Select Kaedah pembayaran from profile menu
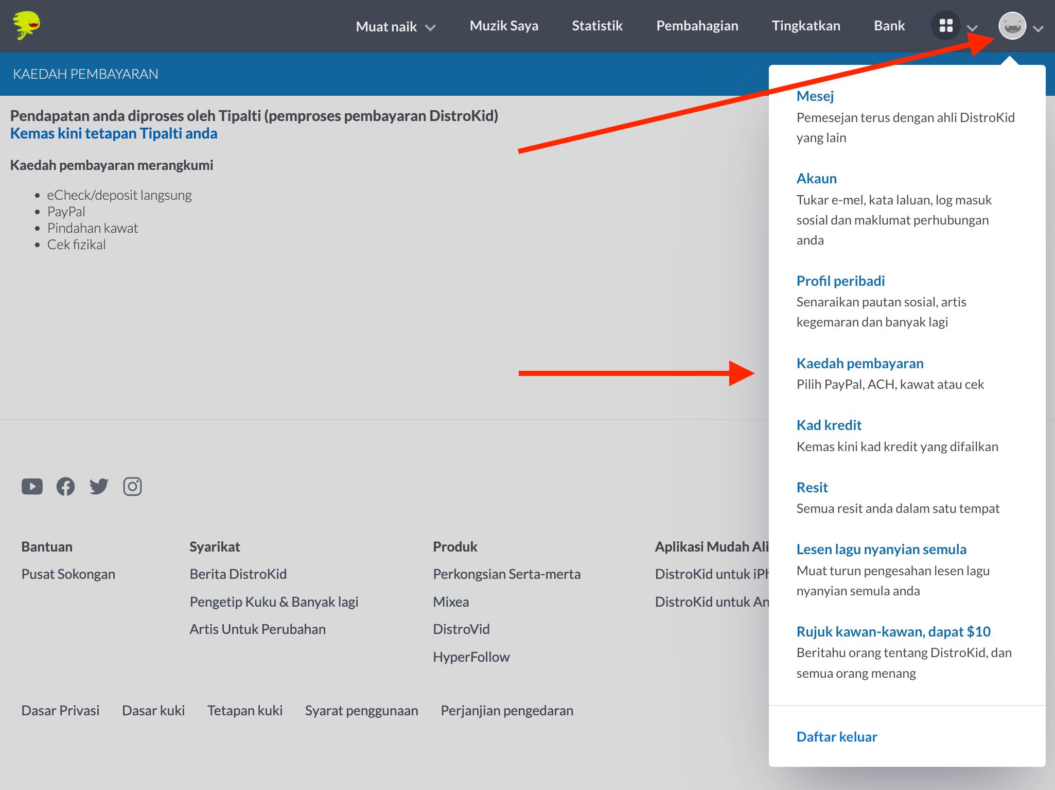 point(859,363)
